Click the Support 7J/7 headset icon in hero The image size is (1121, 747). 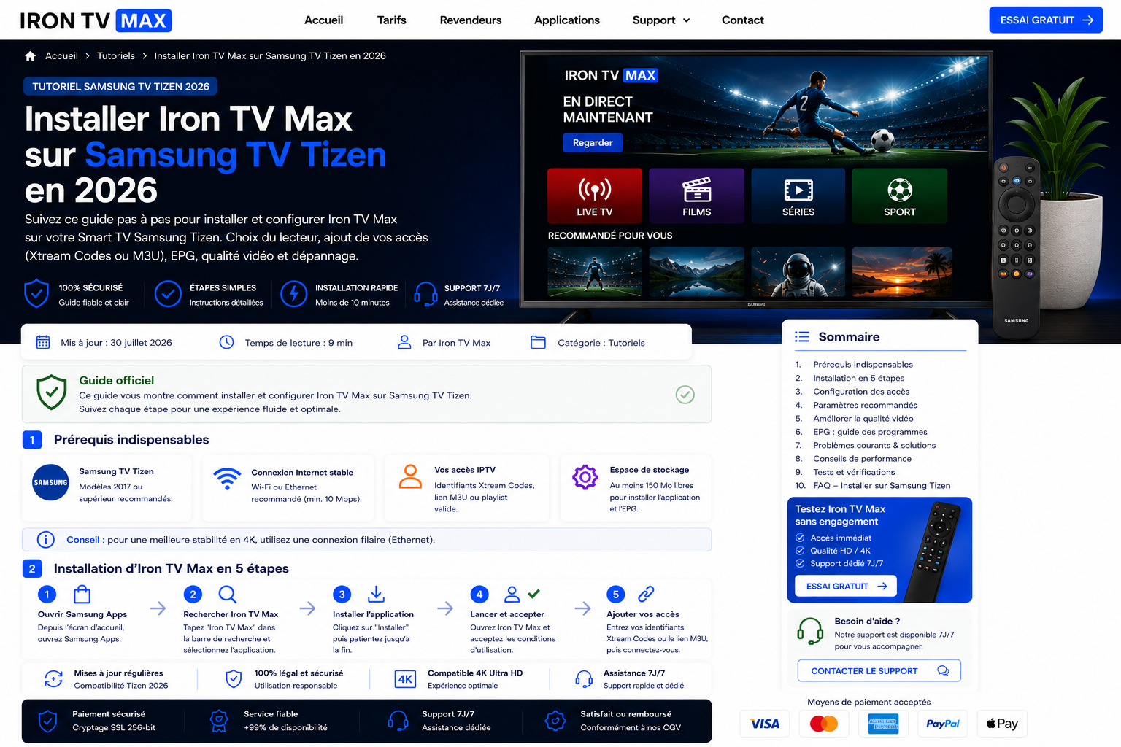pos(425,294)
